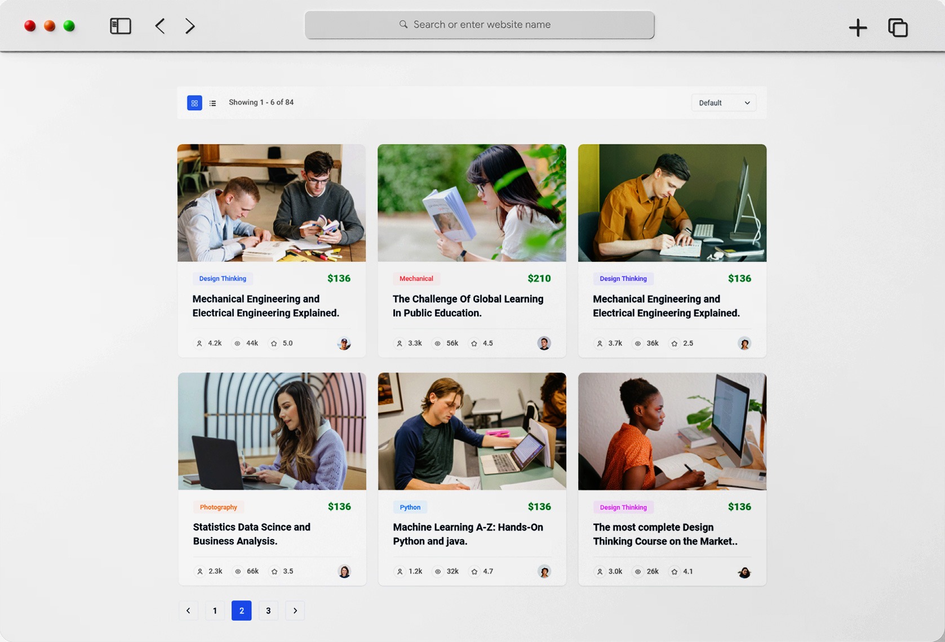Image resolution: width=945 pixels, height=642 pixels.
Task: Click the star rating icon beside 5.0
Action: click(x=274, y=344)
